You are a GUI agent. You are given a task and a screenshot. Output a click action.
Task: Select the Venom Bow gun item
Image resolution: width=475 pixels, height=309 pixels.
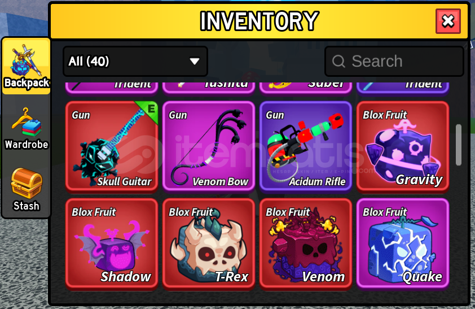pyautogui.click(x=209, y=147)
